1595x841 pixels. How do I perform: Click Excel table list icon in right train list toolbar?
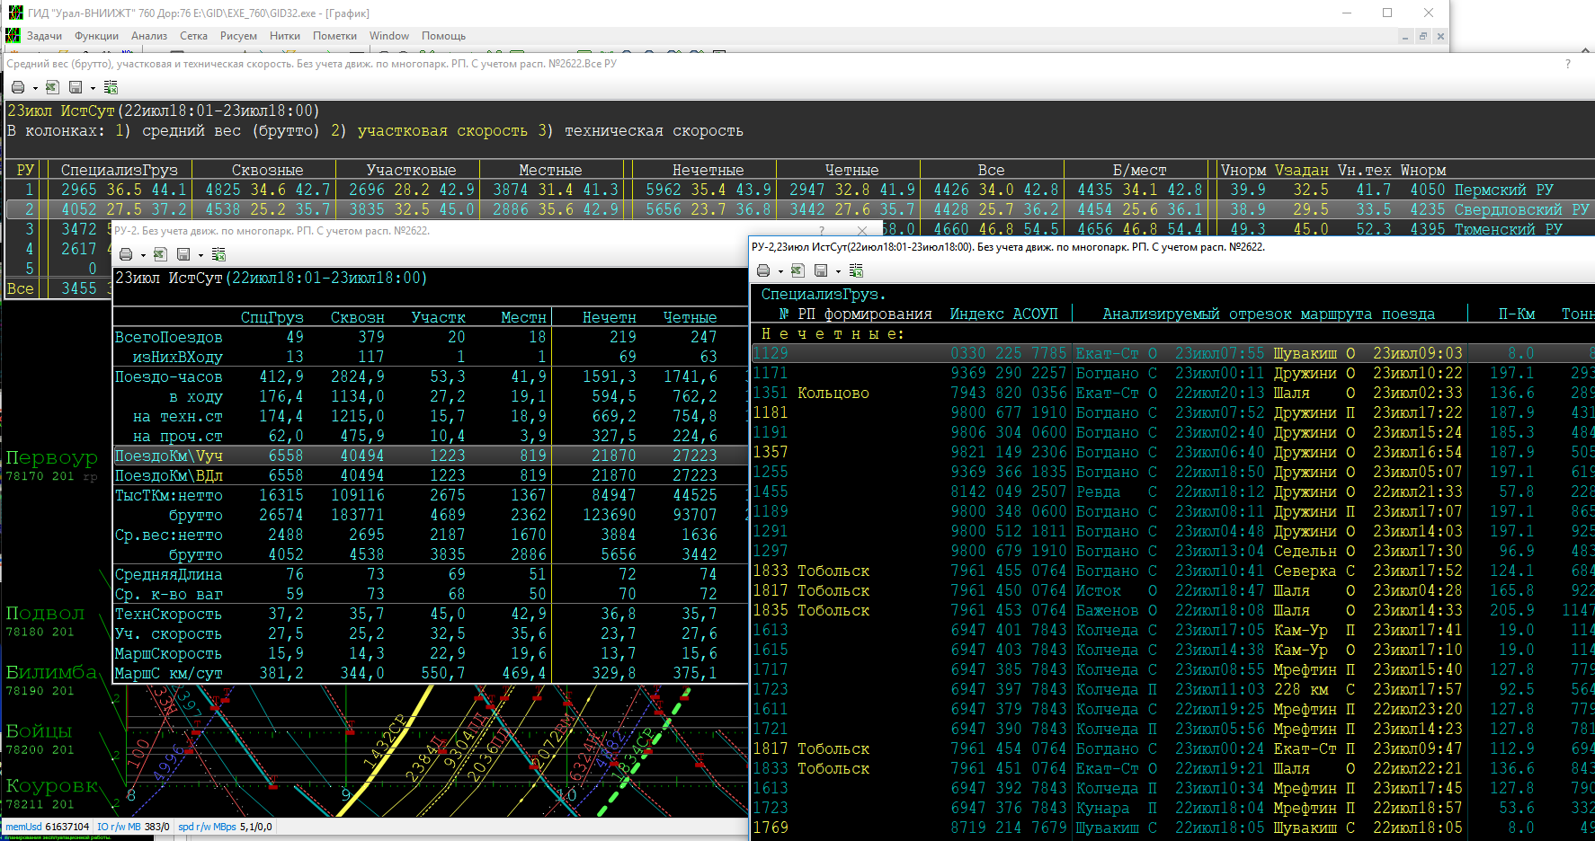click(x=856, y=270)
